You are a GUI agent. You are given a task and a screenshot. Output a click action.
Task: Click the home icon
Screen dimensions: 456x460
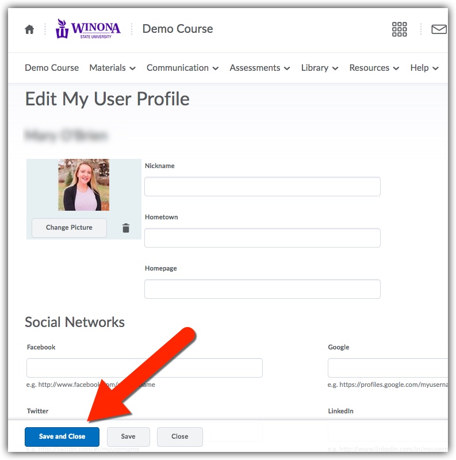[x=29, y=29]
